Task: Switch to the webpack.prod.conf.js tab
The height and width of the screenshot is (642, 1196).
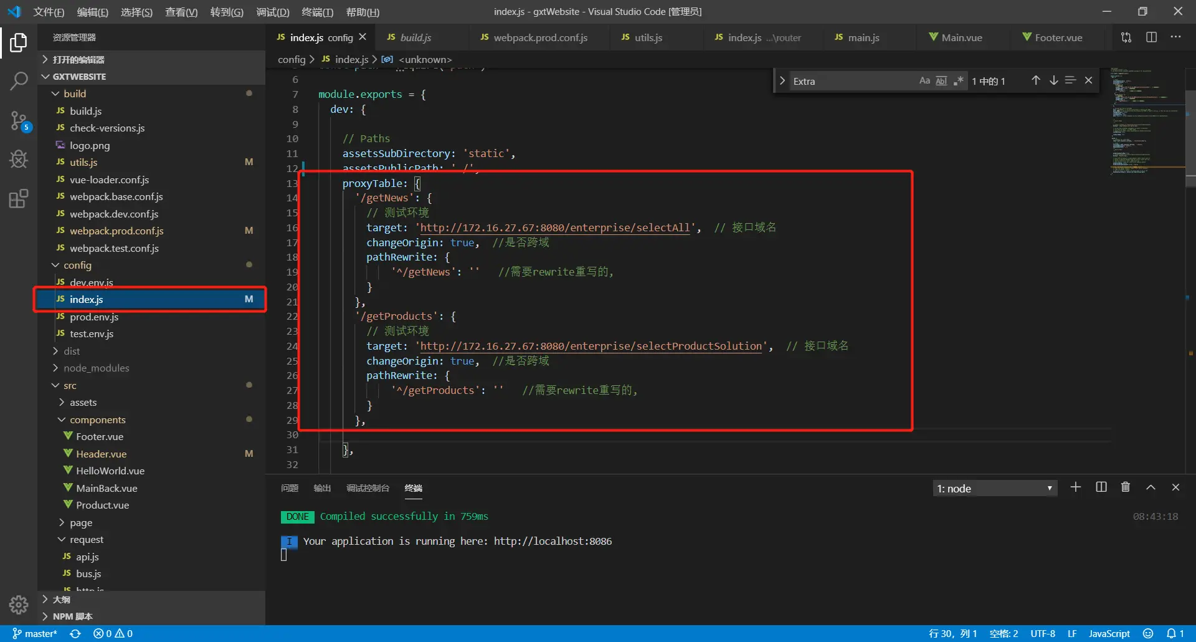Action: pos(540,38)
